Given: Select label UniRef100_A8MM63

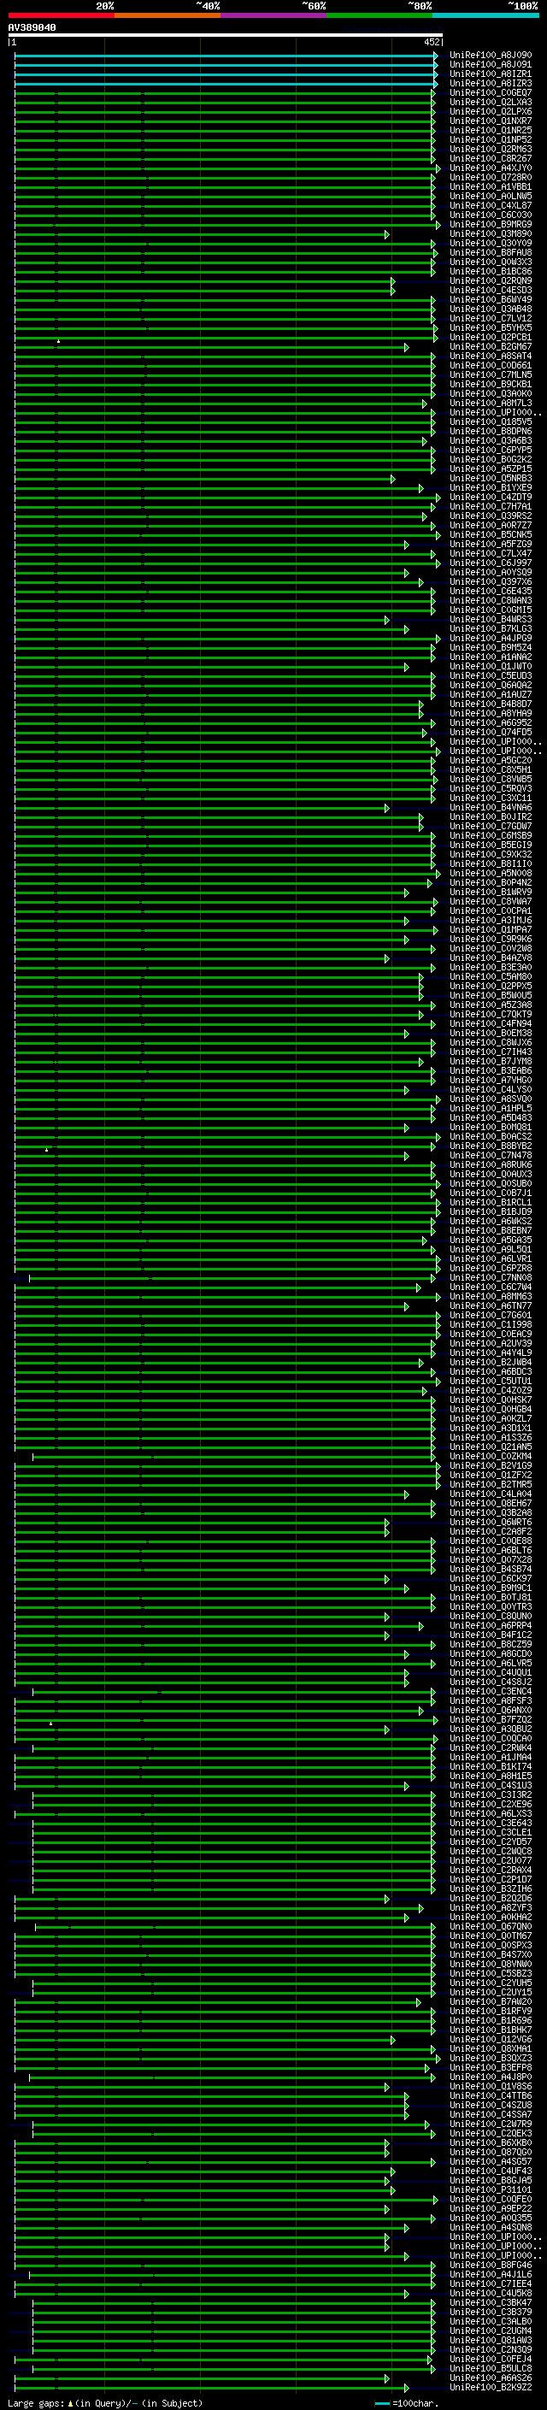Looking at the screenshot, I should [491, 1296].
